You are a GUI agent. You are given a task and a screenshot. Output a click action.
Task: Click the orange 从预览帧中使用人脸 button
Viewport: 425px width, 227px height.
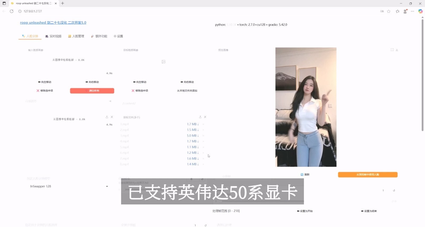[x=368, y=175]
